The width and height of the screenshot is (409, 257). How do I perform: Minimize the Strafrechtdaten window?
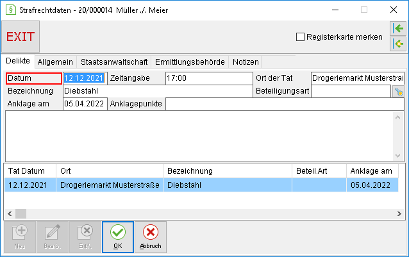335,10
